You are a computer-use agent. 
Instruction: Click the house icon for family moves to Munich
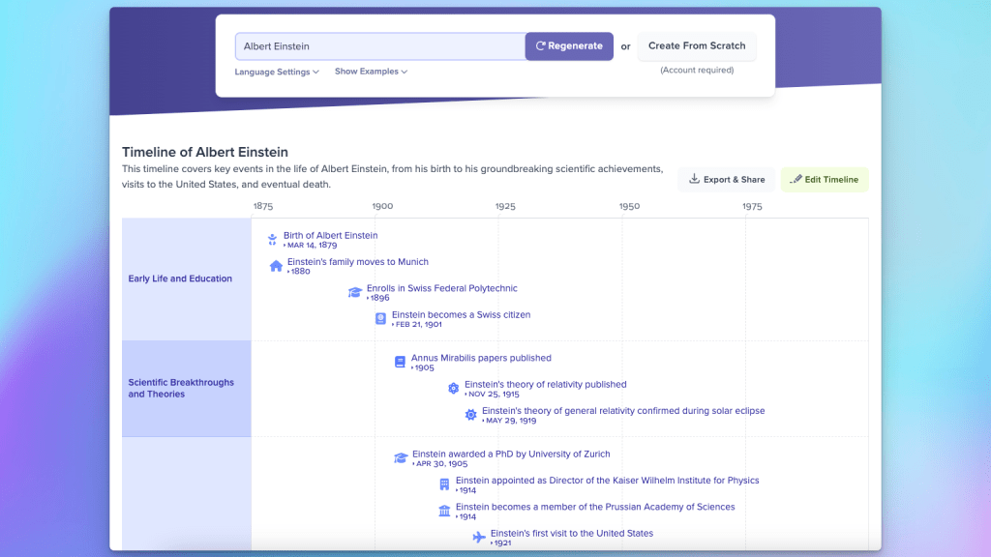tap(276, 266)
